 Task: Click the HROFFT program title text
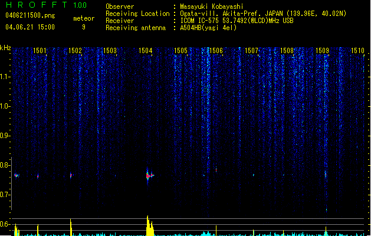[x=37, y=5]
